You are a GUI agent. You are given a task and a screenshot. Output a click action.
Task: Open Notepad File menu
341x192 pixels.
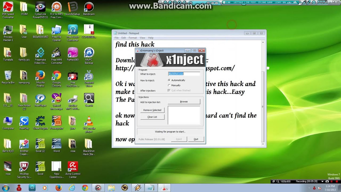(x=116, y=38)
